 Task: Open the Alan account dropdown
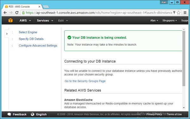[x=154, y=21]
